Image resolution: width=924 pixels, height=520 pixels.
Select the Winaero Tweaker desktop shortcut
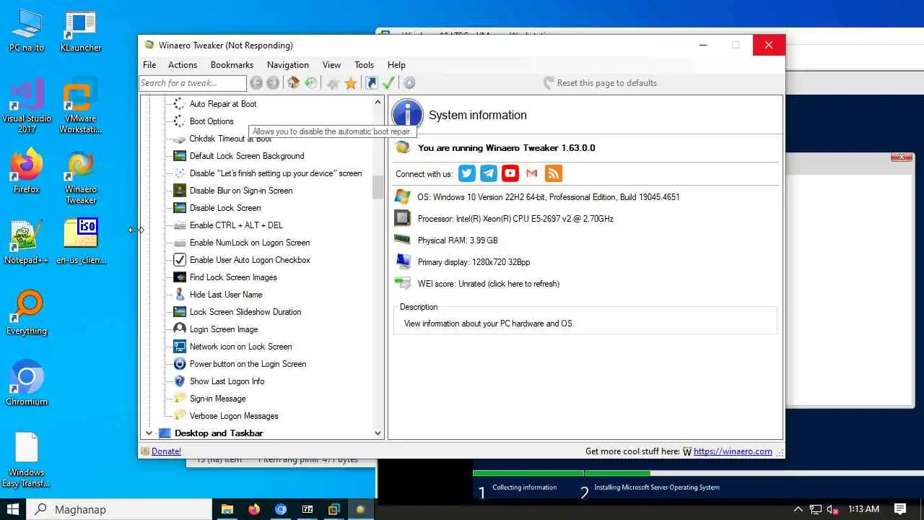(80, 178)
